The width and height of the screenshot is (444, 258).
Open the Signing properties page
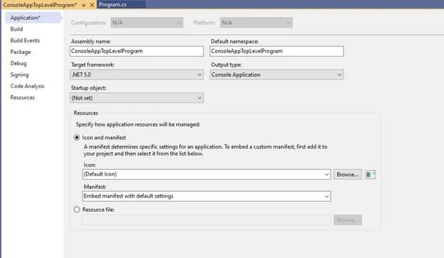pos(19,75)
